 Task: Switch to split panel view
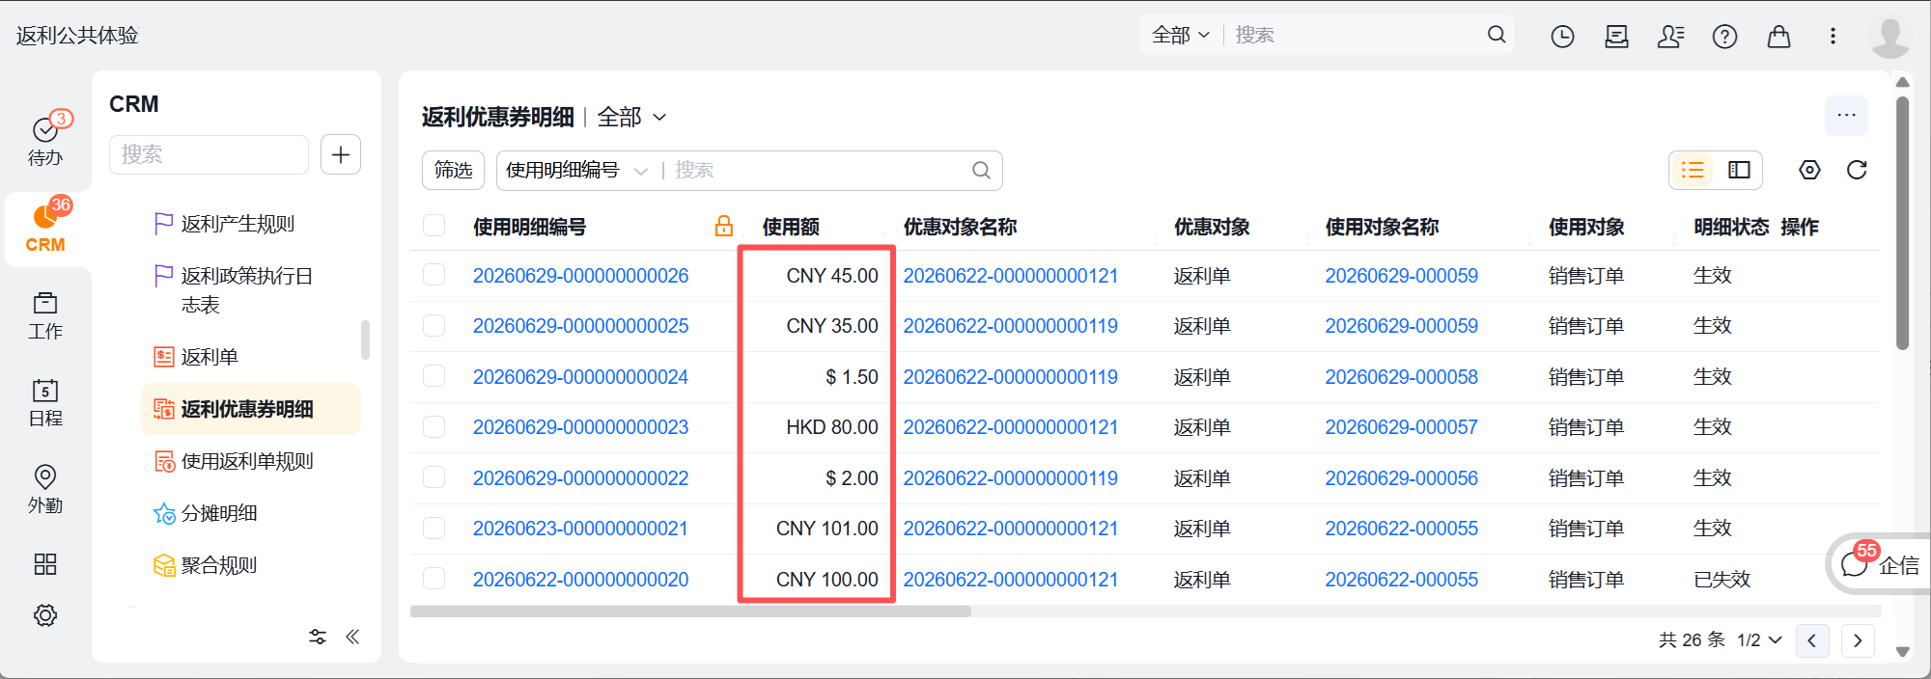click(x=1739, y=170)
